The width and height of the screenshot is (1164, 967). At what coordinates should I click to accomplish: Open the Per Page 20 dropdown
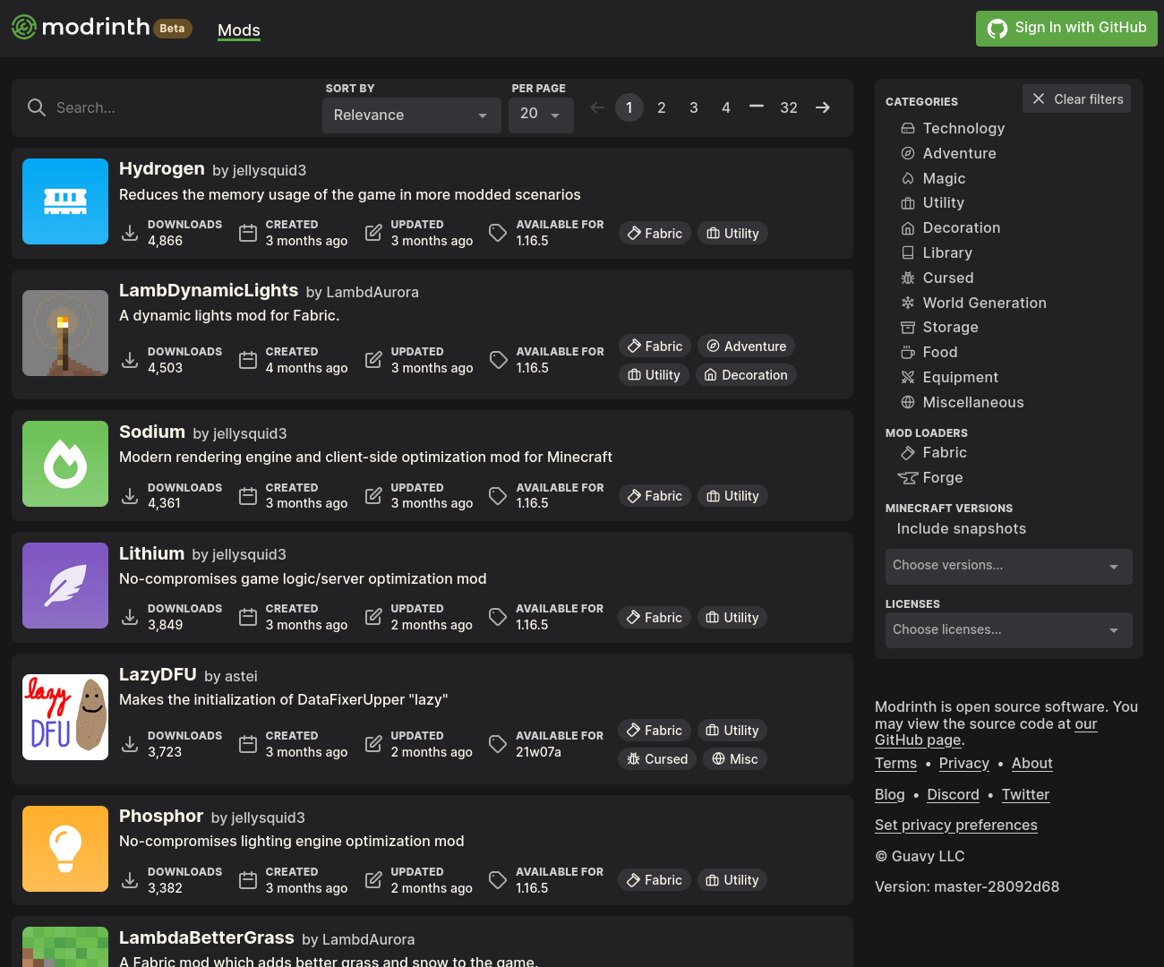[x=541, y=116]
